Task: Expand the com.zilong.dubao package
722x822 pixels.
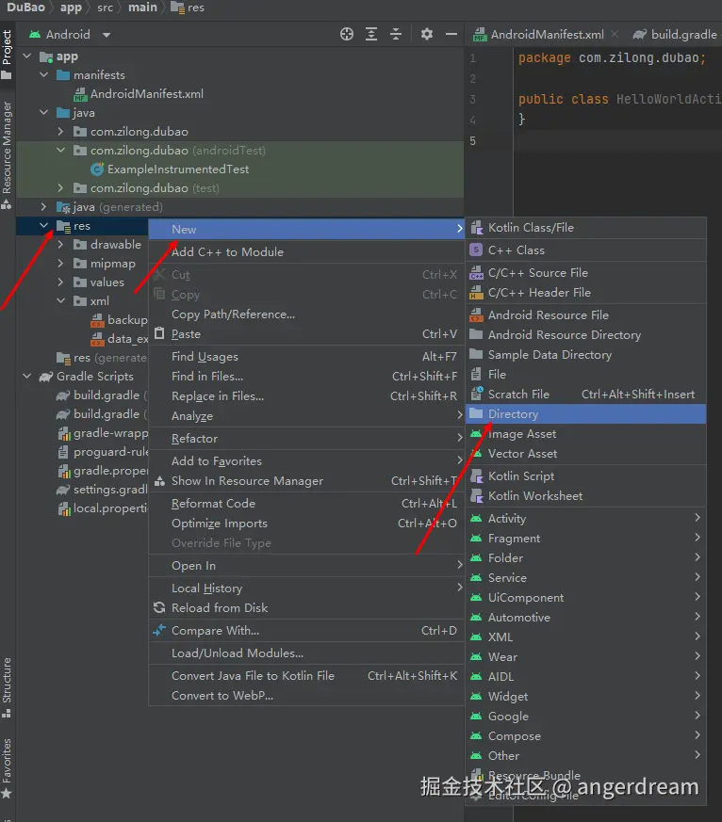Action: click(61, 132)
